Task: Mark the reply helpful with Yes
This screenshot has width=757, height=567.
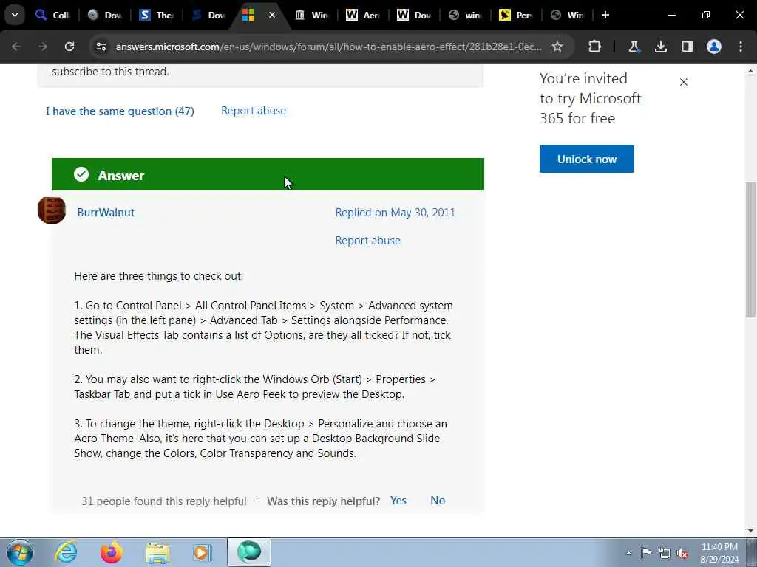Action: (398, 501)
